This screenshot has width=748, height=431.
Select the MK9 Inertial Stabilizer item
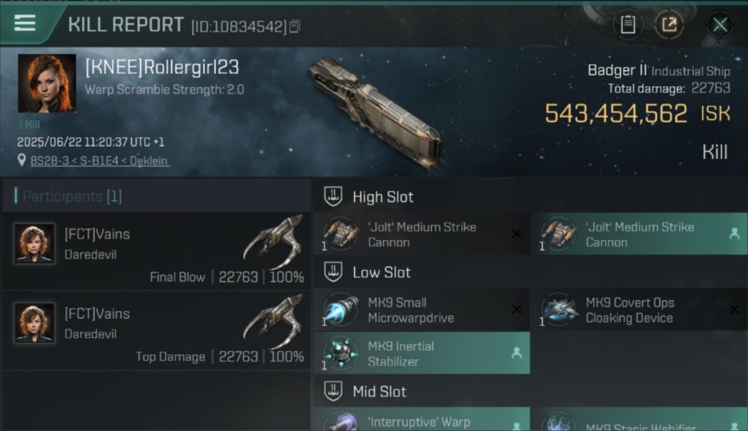[421, 353]
